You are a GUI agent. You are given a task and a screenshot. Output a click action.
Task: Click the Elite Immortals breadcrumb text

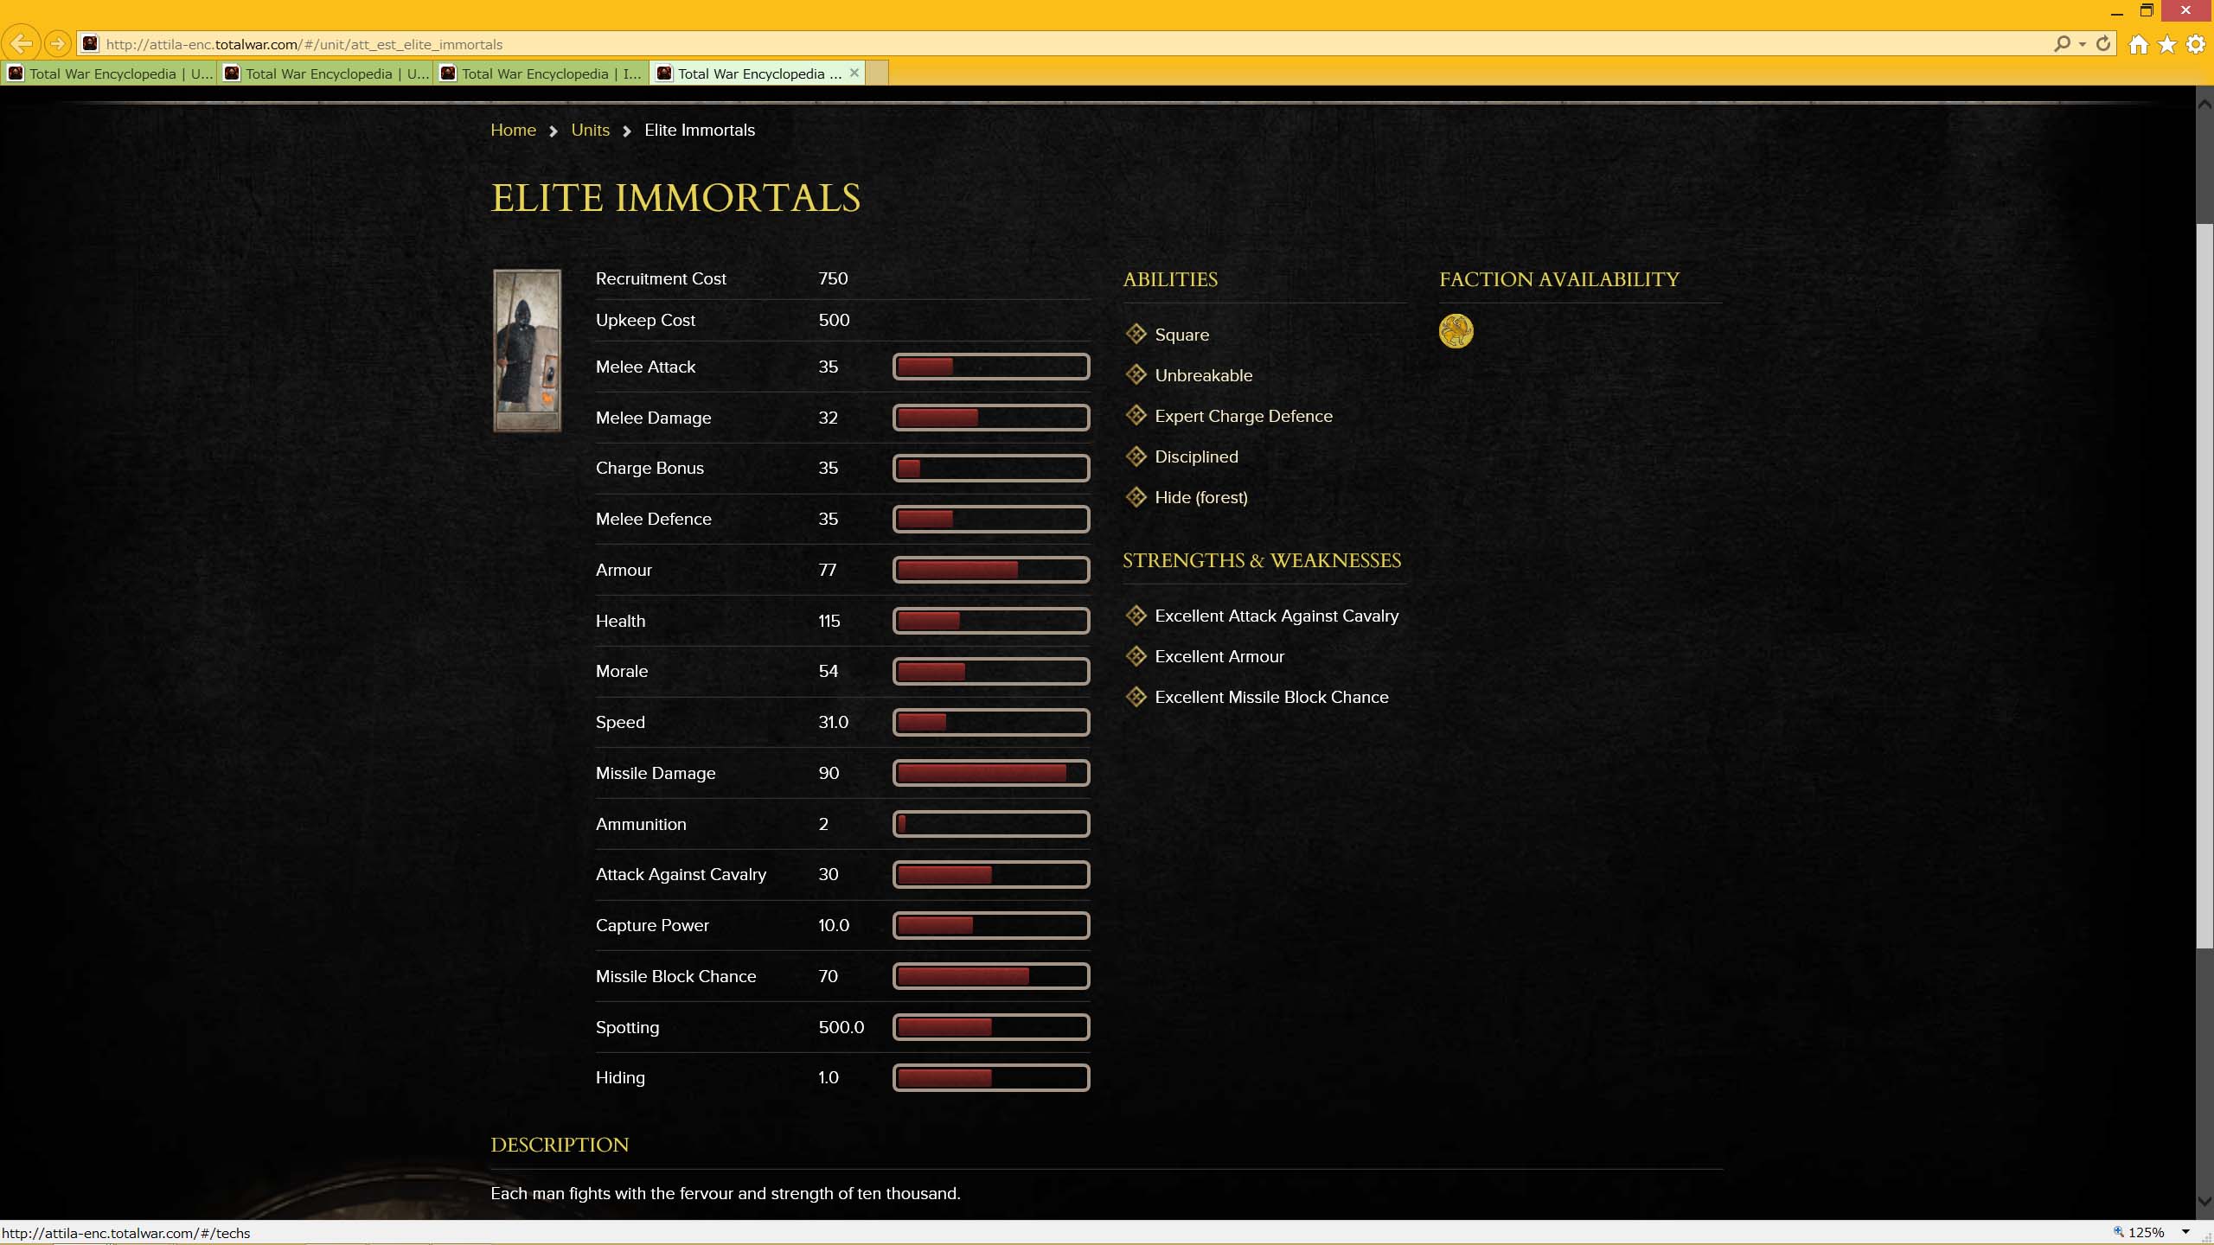point(700,130)
